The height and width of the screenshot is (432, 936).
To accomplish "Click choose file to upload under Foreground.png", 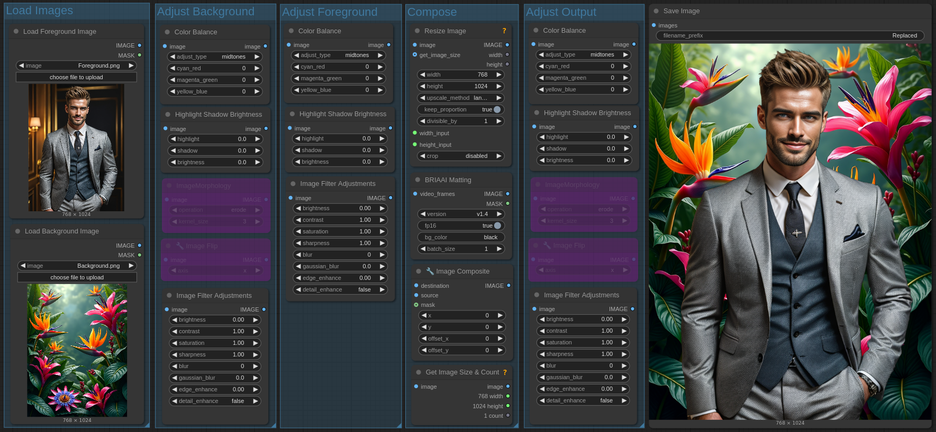I will (x=76, y=77).
